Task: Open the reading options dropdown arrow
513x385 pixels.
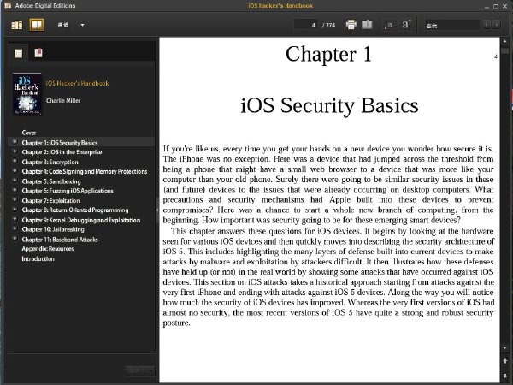Action: (82, 25)
